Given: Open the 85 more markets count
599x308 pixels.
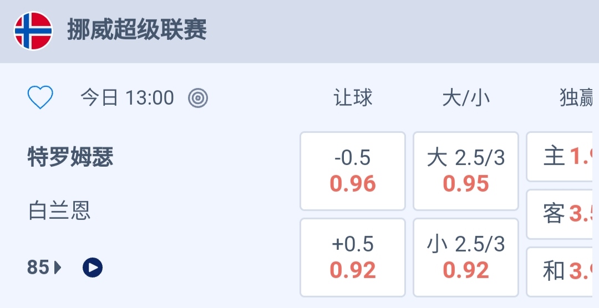Looking at the screenshot, I should 38,268.
